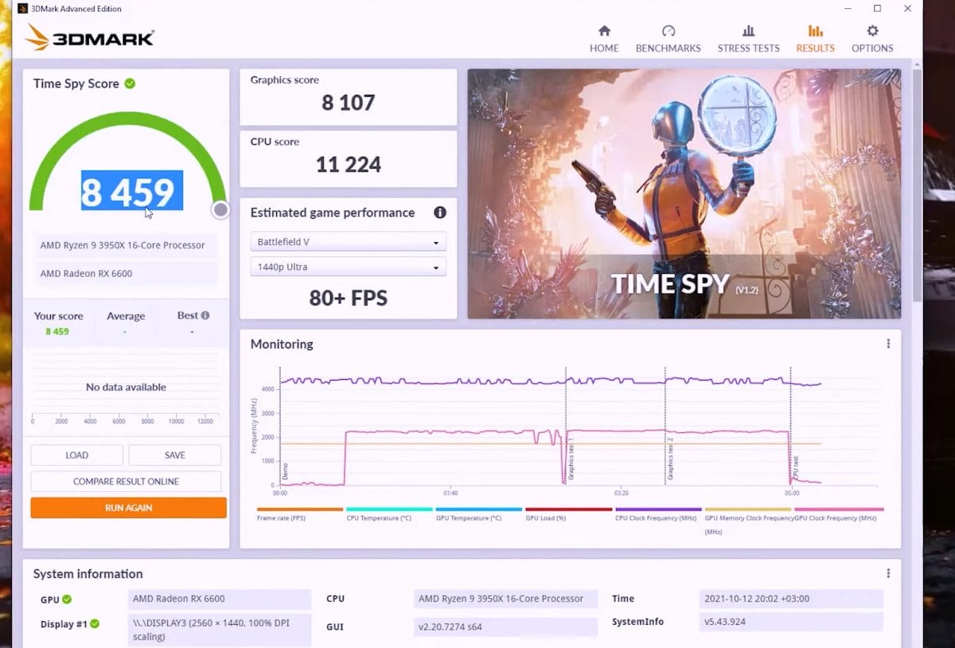Click the Time Spy artwork thumbnail
Viewport: 955px width, 648px height.
(x=684, y=193)
